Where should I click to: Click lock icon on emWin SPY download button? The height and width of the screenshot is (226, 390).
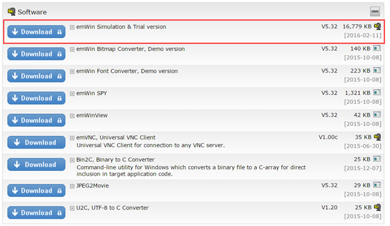59,98
